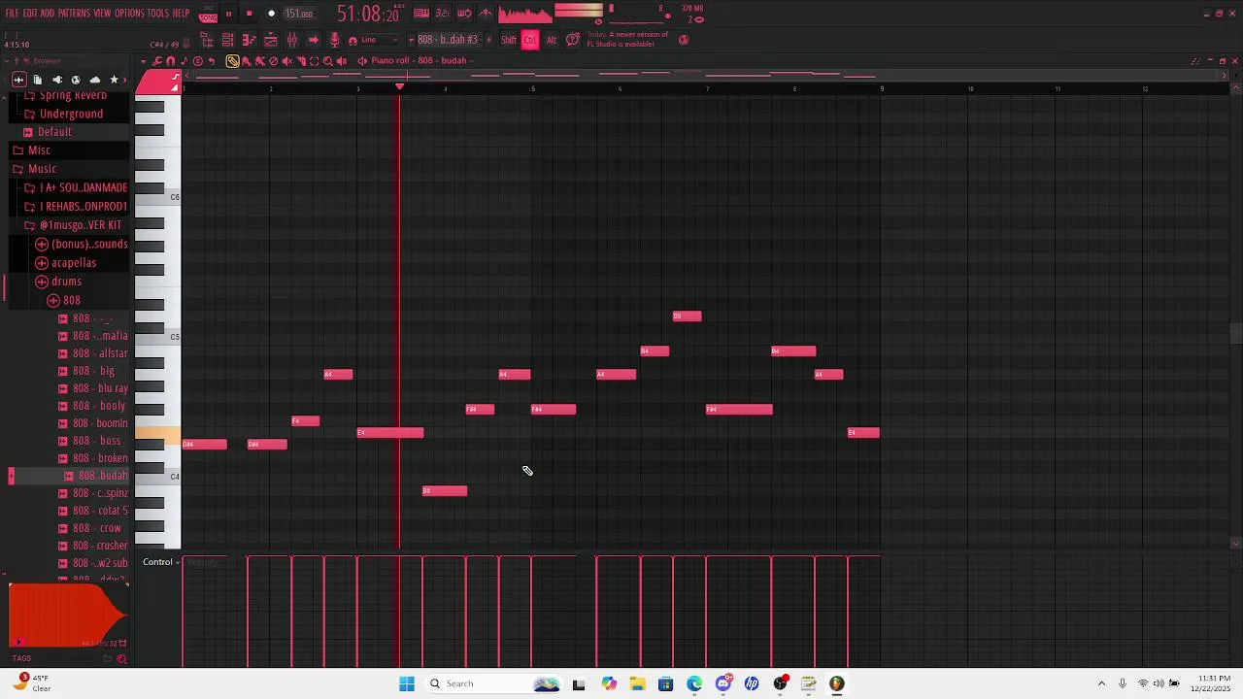Toggle Song/Pattern mode button
Viewport: 1243px width, 699px height.
pyautogui.click(x=208, y=14)
